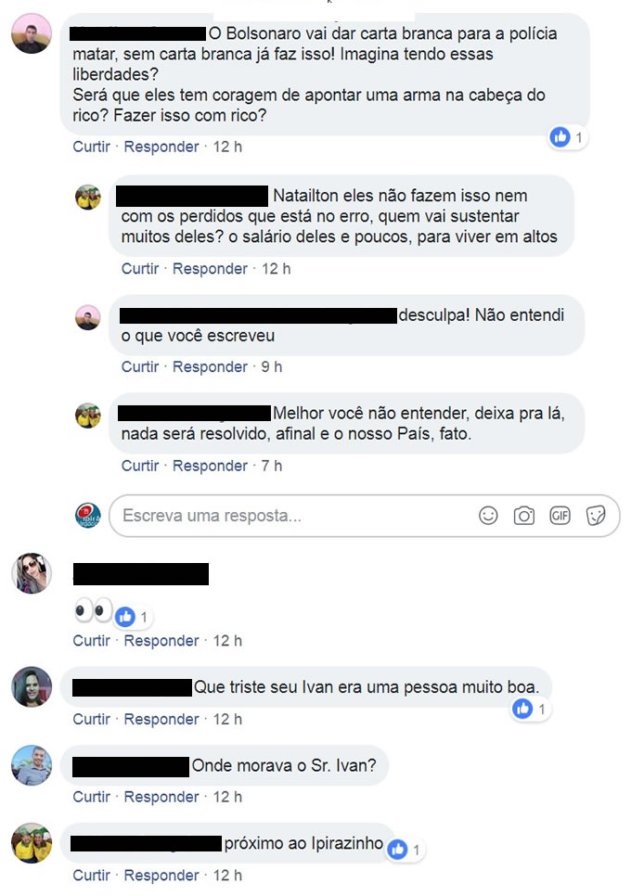The height and width of the screenshot is (896, 631).
Task: Reply to the 'desculpa! Não entendi' comment
Action: [210, 367]
